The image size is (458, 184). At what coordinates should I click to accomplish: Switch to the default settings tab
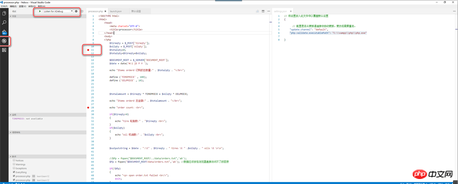click(137, 11)
